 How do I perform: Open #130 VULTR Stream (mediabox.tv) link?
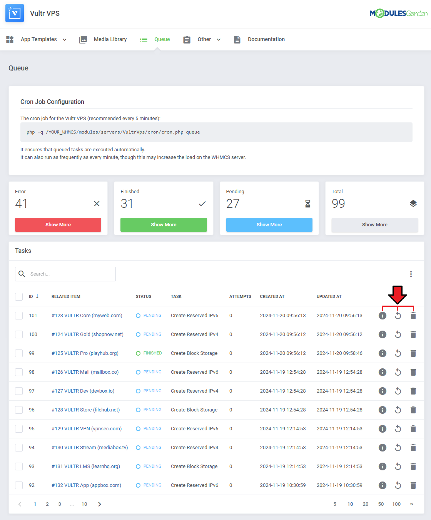(x=90, y=448)
